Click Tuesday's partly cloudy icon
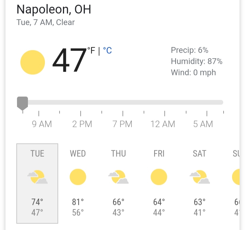The height and width of the screenshot is (230, 245). [37, 177]
